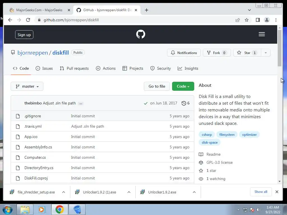Image resolution: width=287 pixels, height=215 pixels.
Task: Star the diskfill repository
Action: tap(247, 53)
